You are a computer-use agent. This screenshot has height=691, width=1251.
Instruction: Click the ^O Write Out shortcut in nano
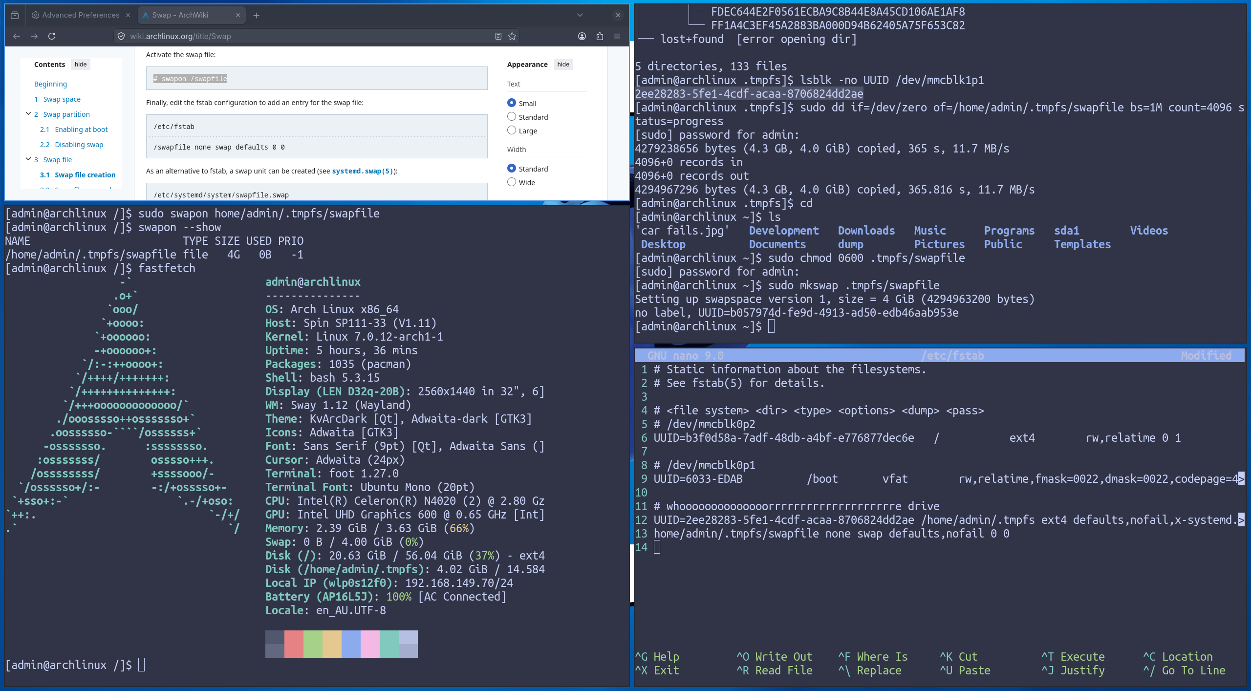[775, 657]
